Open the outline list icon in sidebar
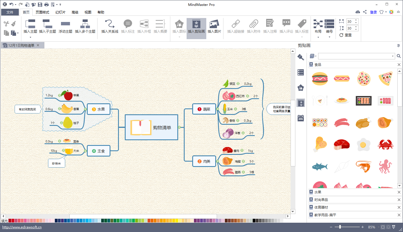This screenshot has height=232, width=403. click(301, 72)
